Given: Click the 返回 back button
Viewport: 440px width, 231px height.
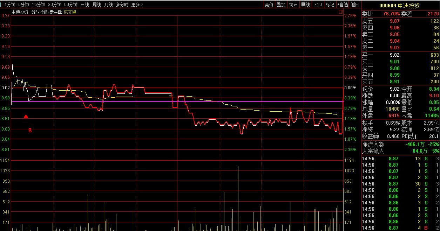Looking at the screenshot, I should (x=355, y=5).
